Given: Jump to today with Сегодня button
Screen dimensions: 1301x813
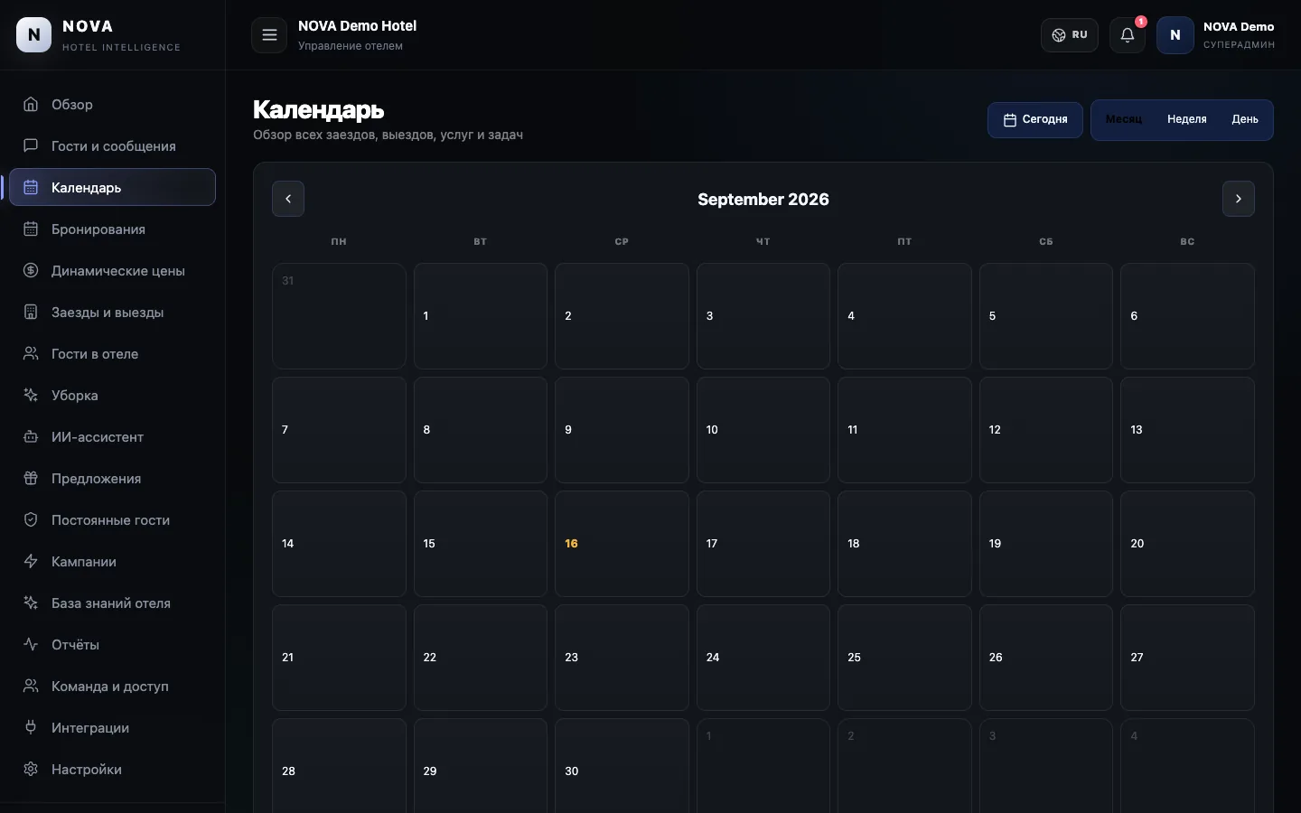Looking at the screenshot, I should (x=1035, y=119).
